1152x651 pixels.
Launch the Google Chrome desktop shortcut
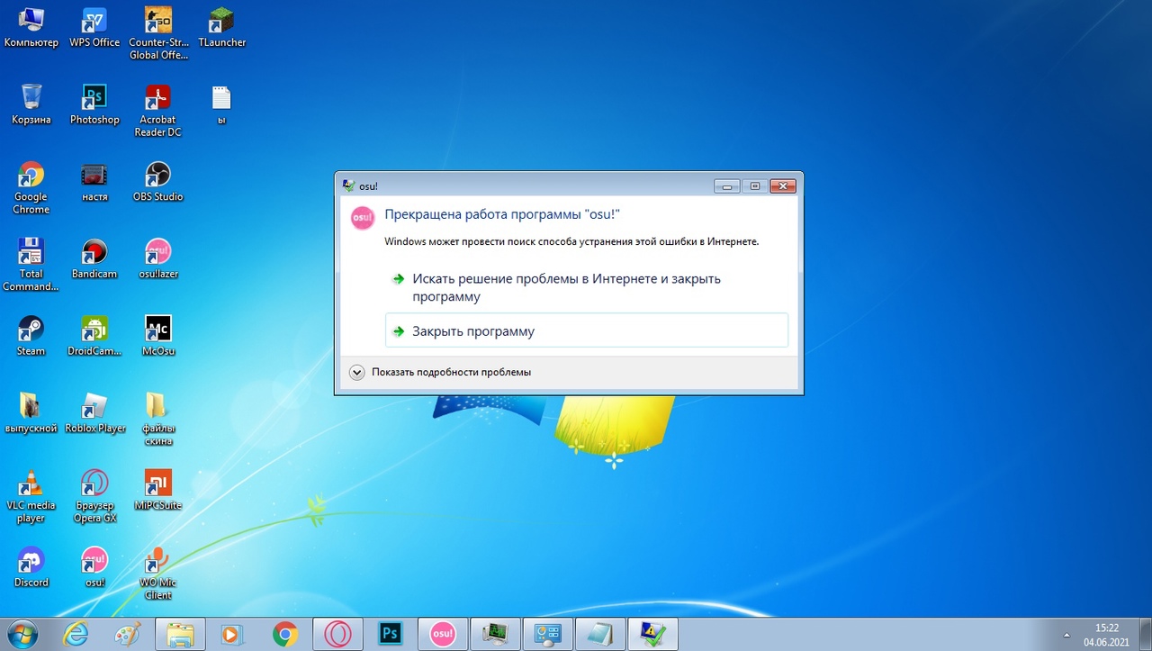point(31,188)
